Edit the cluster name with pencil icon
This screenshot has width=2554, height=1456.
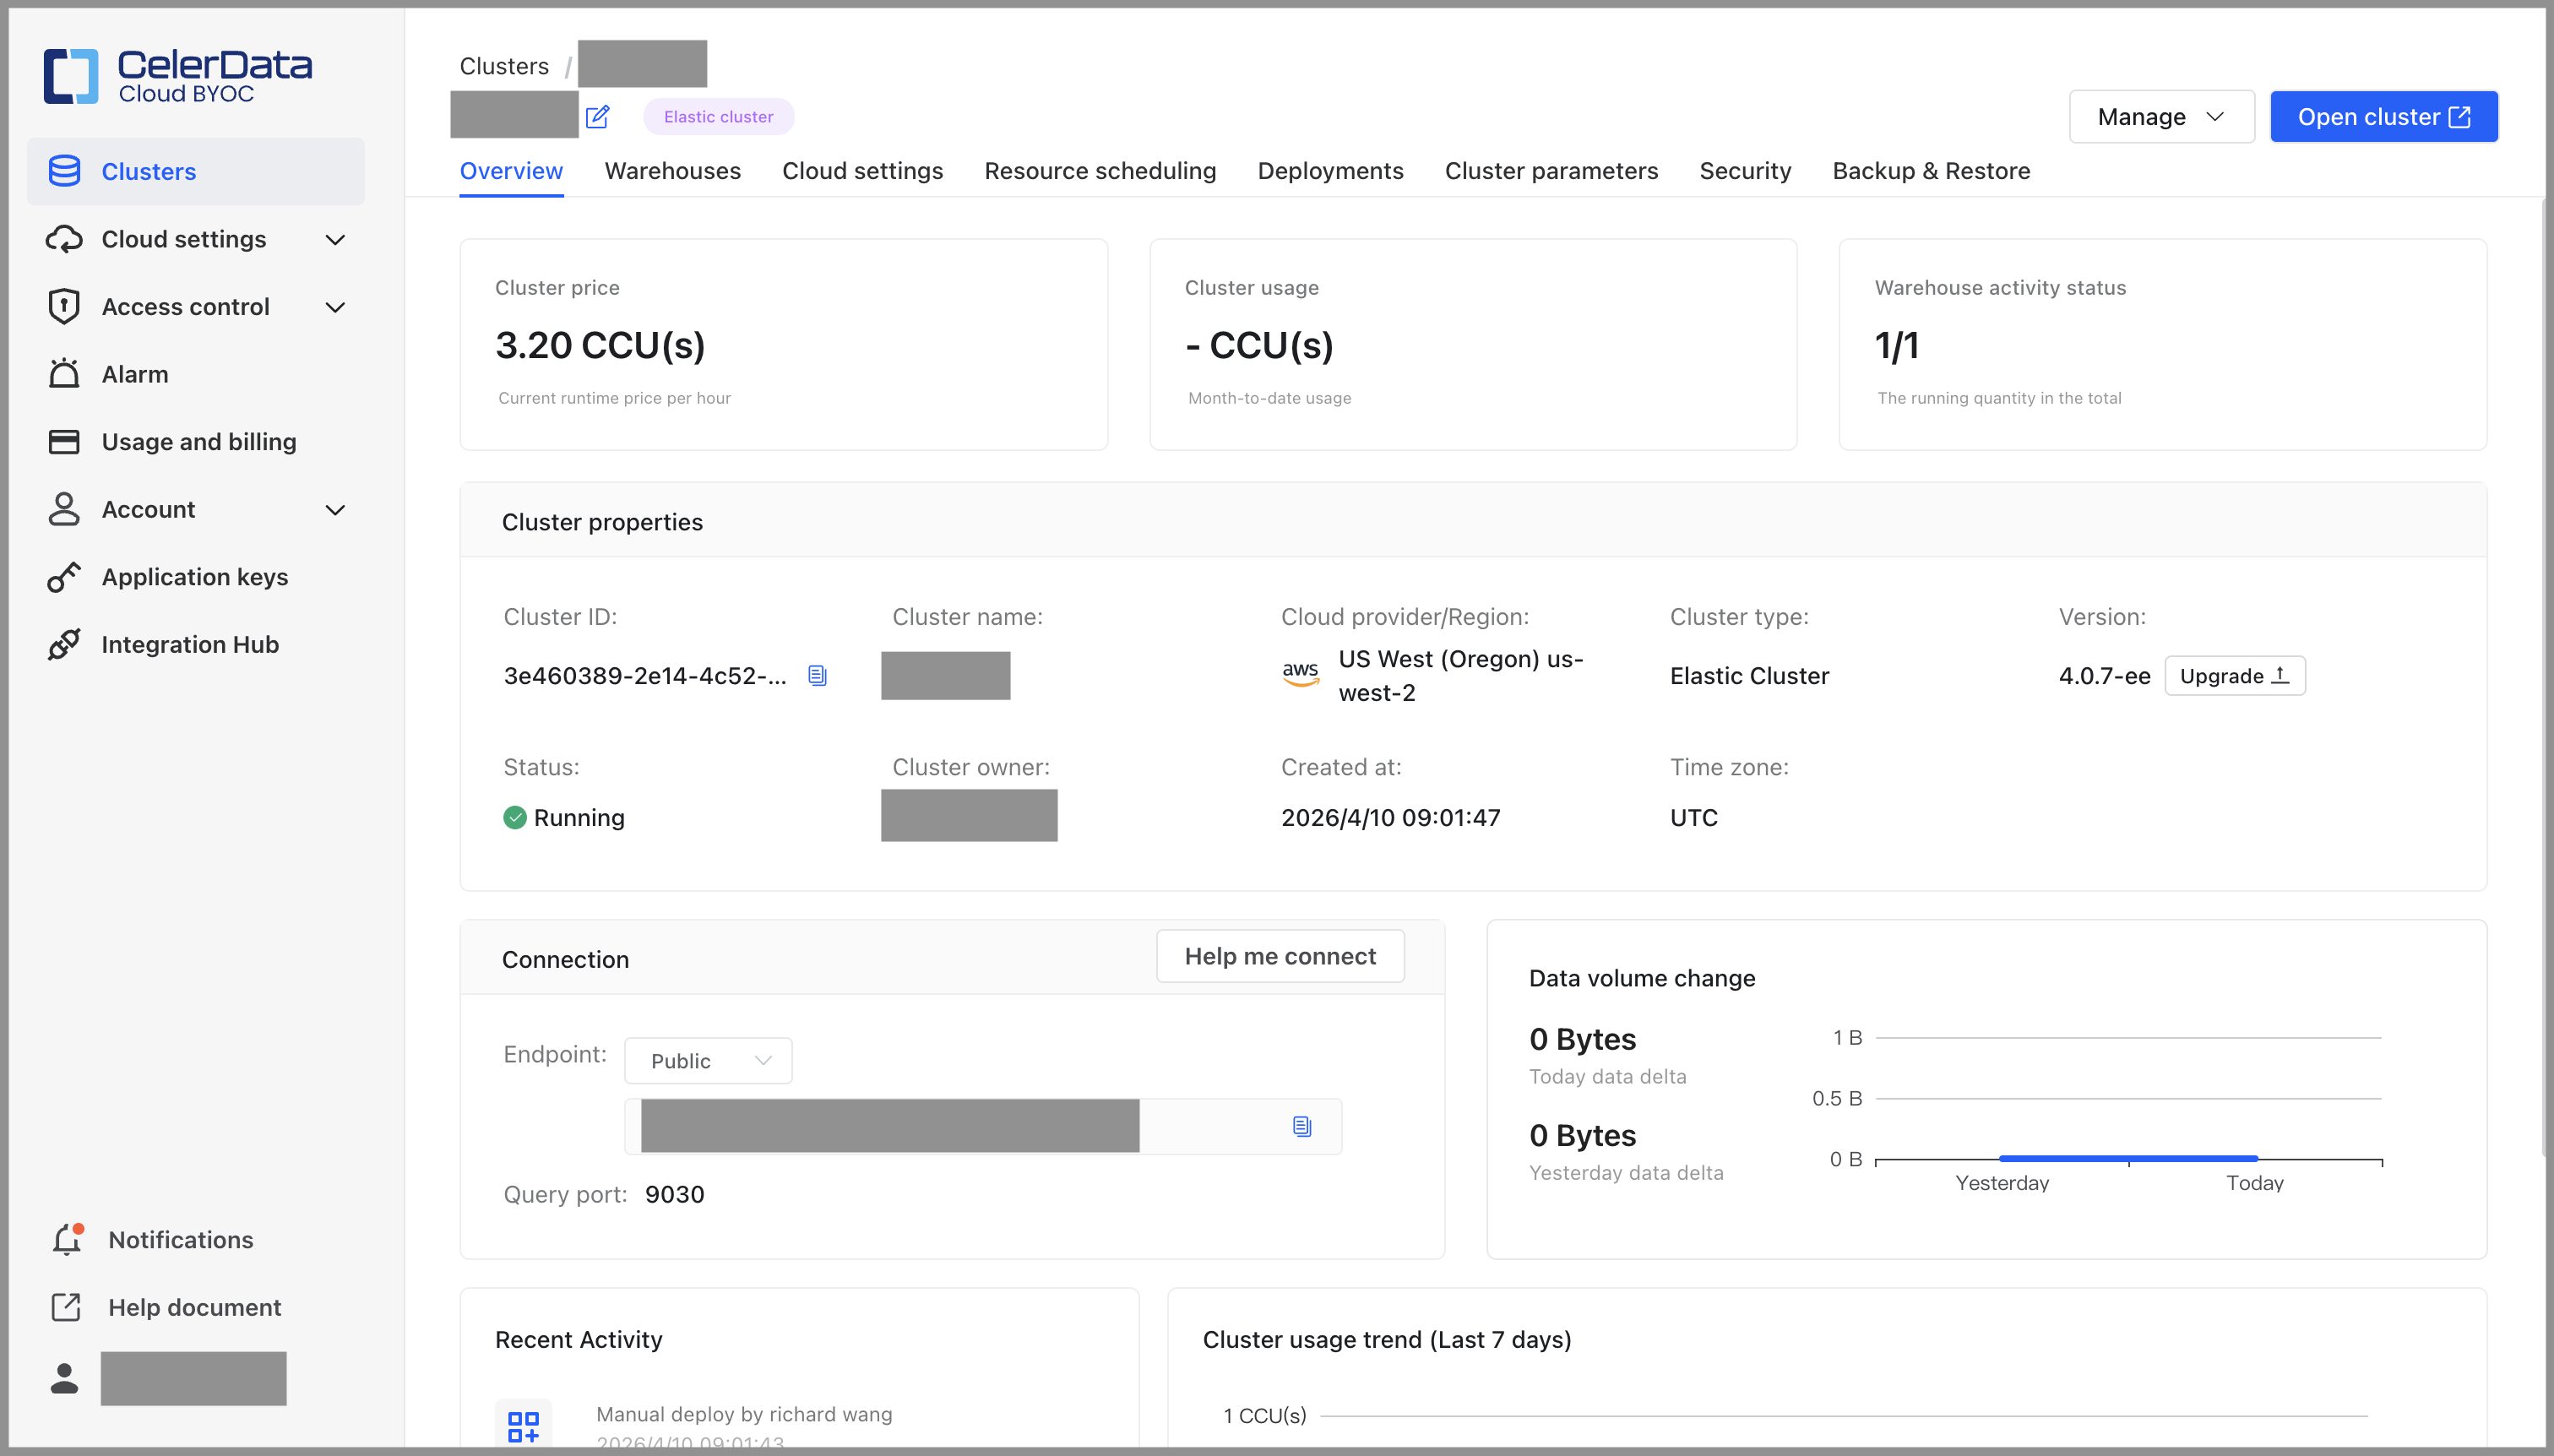[599, 116]
